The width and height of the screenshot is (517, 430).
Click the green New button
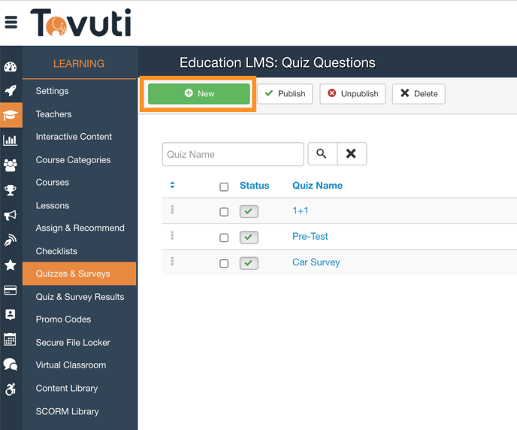pos(199,94)
